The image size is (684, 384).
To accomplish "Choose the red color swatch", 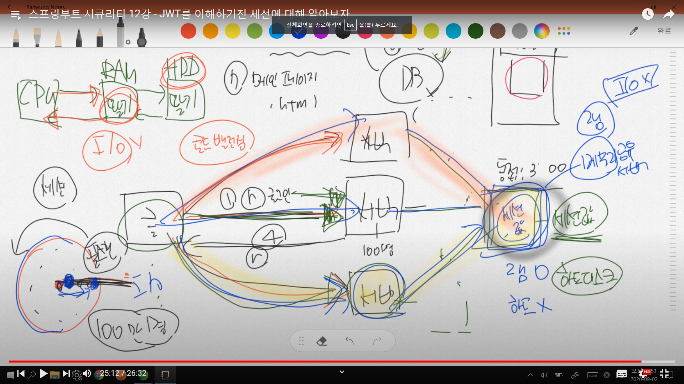I will 188,31.
